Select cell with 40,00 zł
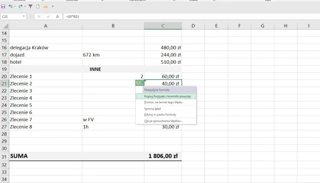Viewport: 320px width, 183px height. click(163, 83)
